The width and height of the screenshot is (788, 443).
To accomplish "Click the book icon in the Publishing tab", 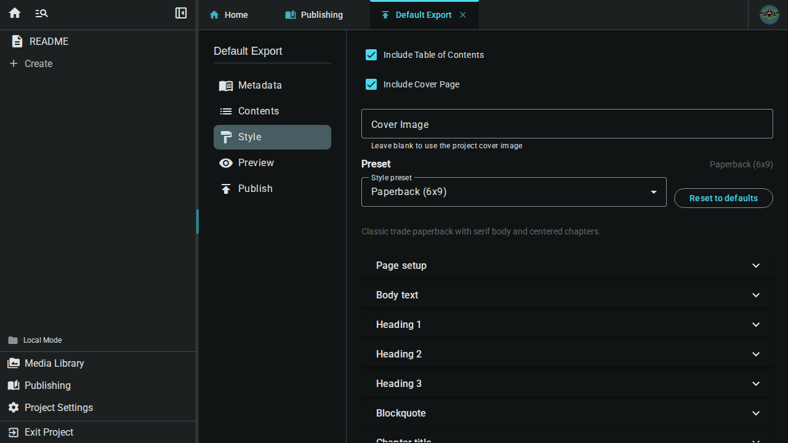I will [x=291, y=15].
